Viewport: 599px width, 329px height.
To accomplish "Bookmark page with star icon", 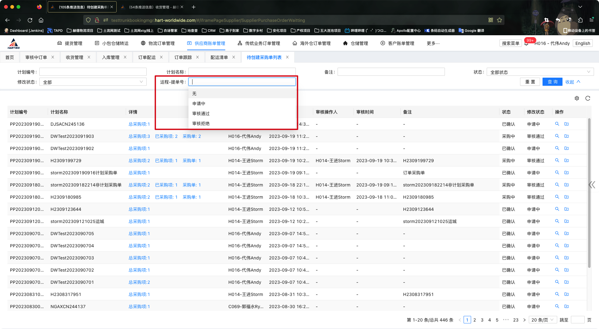I will (x=499, y=20).
